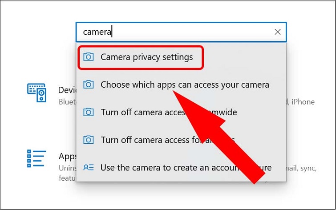Click the camera icon beside Camera privacy settings
This screenshot has height=210, width=336.
point(89,57)
